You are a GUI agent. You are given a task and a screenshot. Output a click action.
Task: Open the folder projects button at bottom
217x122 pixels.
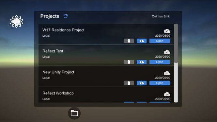[74, 113]
